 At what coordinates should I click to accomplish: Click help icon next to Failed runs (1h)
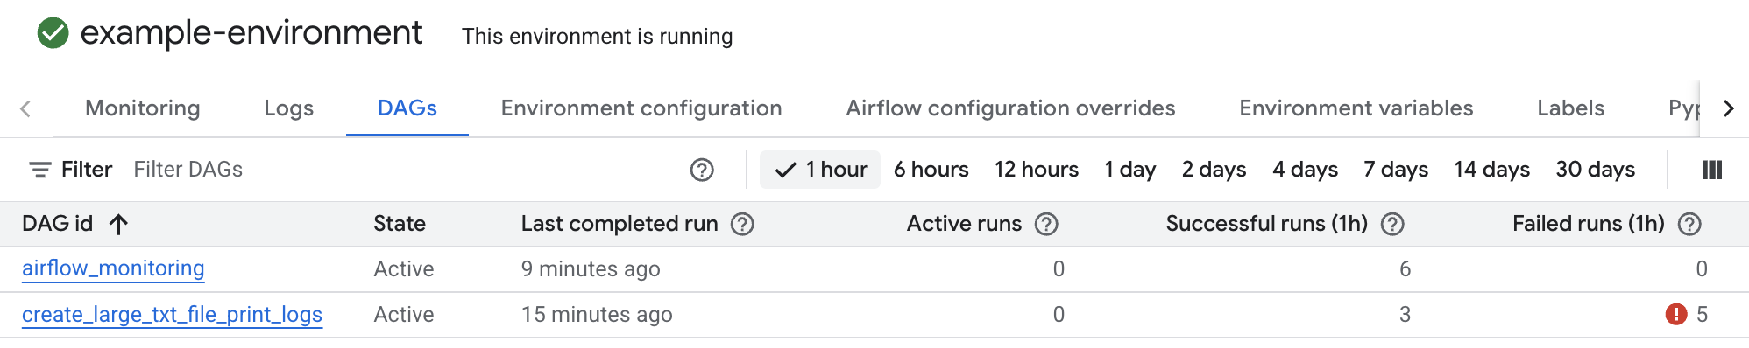point(1689,225)
